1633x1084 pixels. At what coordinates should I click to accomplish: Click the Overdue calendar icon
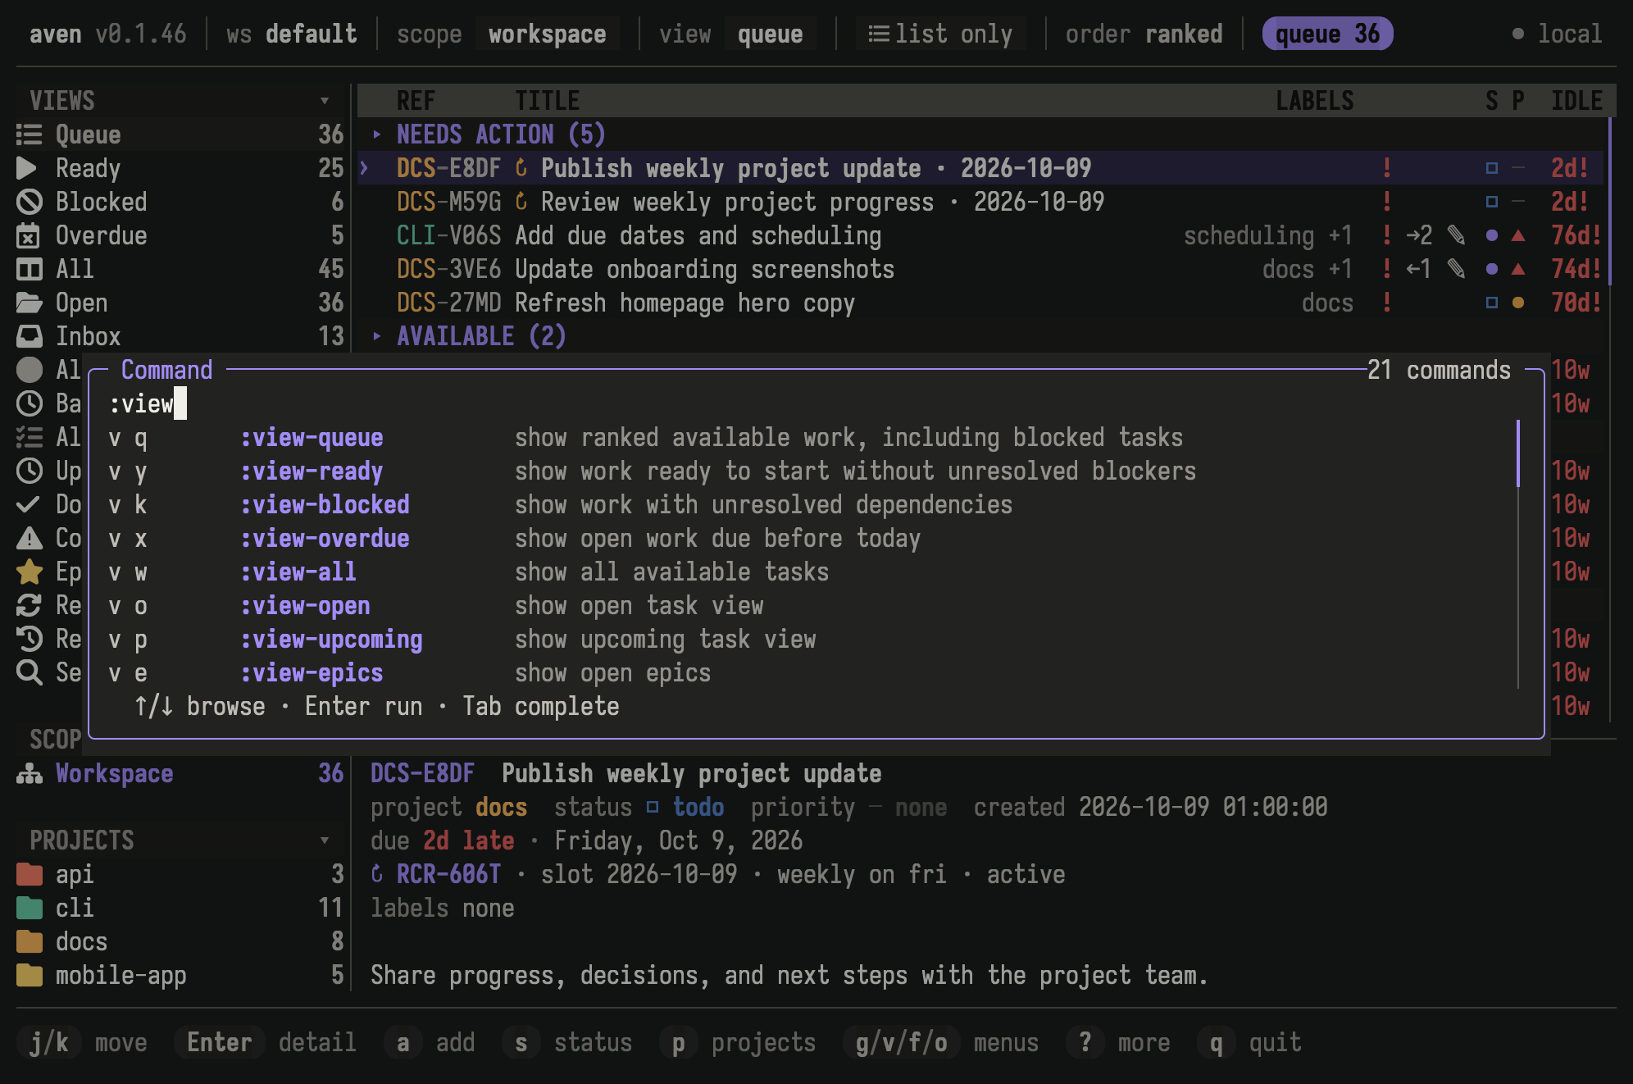pyautogui.click(x=28, y=235)
